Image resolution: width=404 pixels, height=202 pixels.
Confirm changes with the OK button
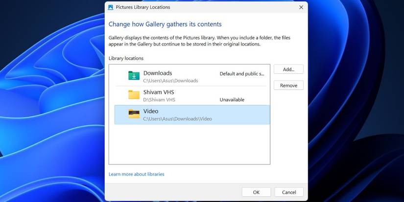pyautogui.click(x=256, y=192)
